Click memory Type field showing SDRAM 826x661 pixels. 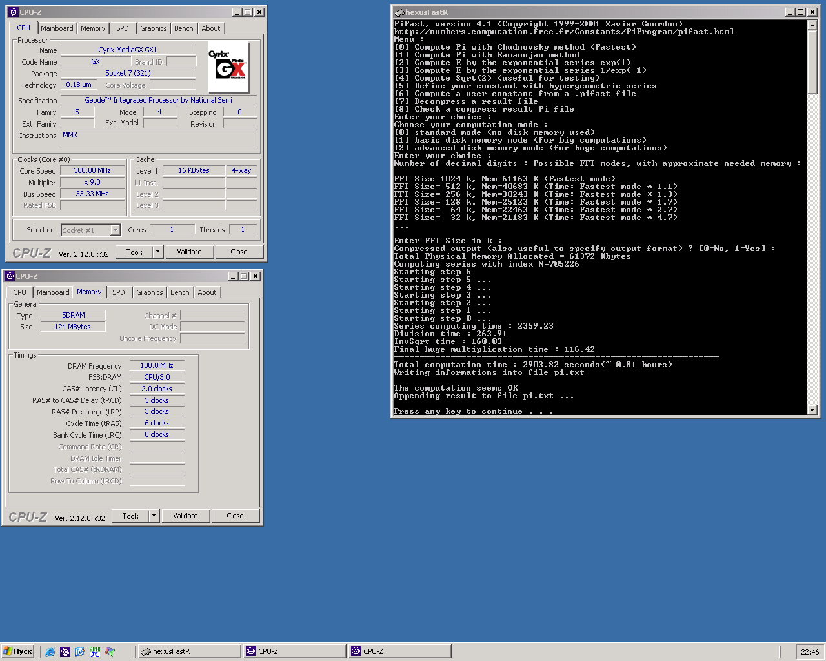click(x=73, y=316)
